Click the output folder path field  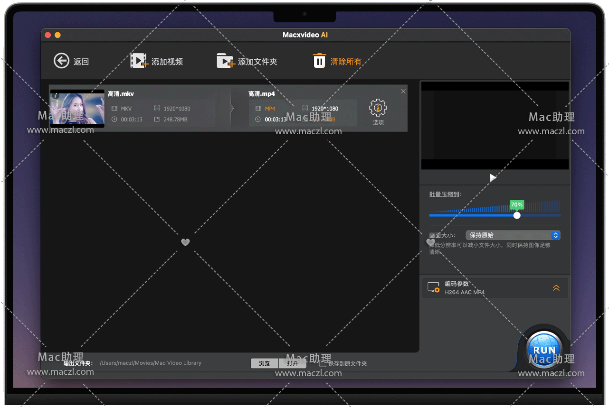(x=151, y=363)
